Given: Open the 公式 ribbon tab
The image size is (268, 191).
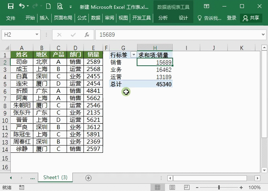Looking at the screenshot, I should 82,18.
